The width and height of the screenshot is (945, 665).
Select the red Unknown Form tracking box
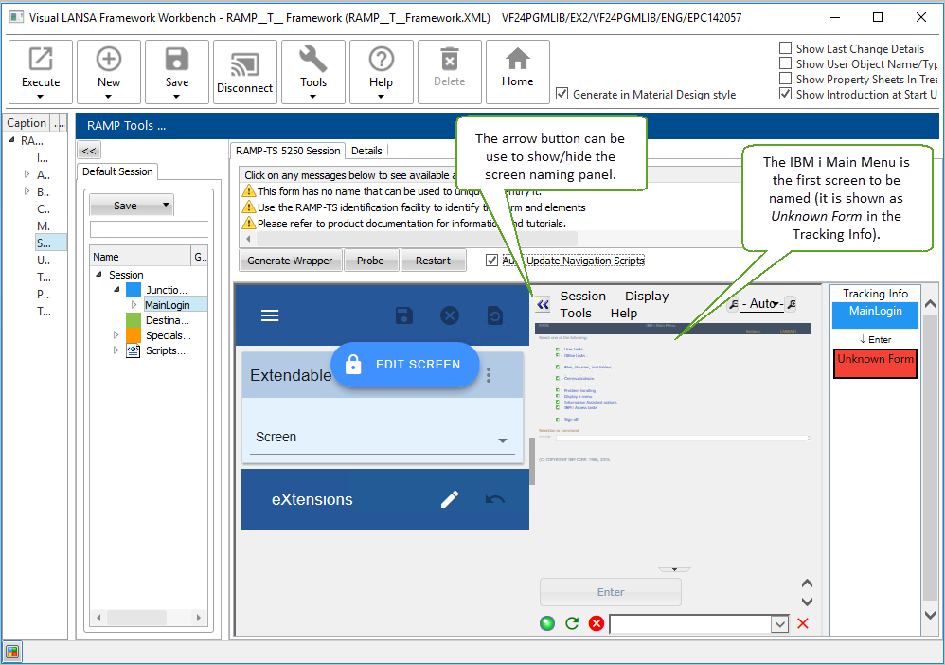click(875, 364)
